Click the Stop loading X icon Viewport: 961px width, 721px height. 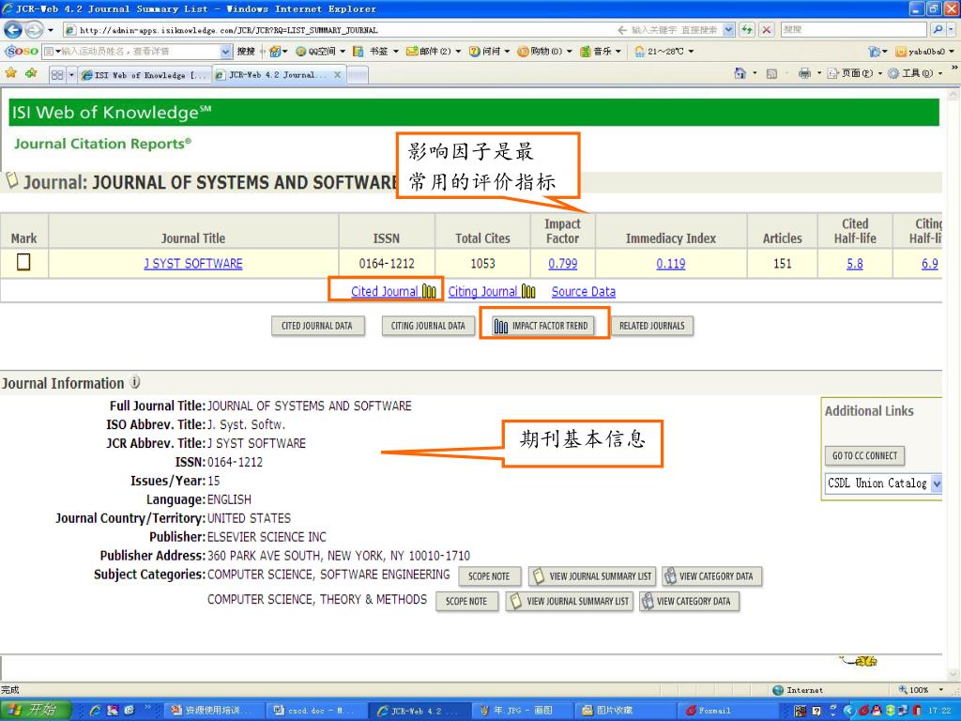point(766,29)
